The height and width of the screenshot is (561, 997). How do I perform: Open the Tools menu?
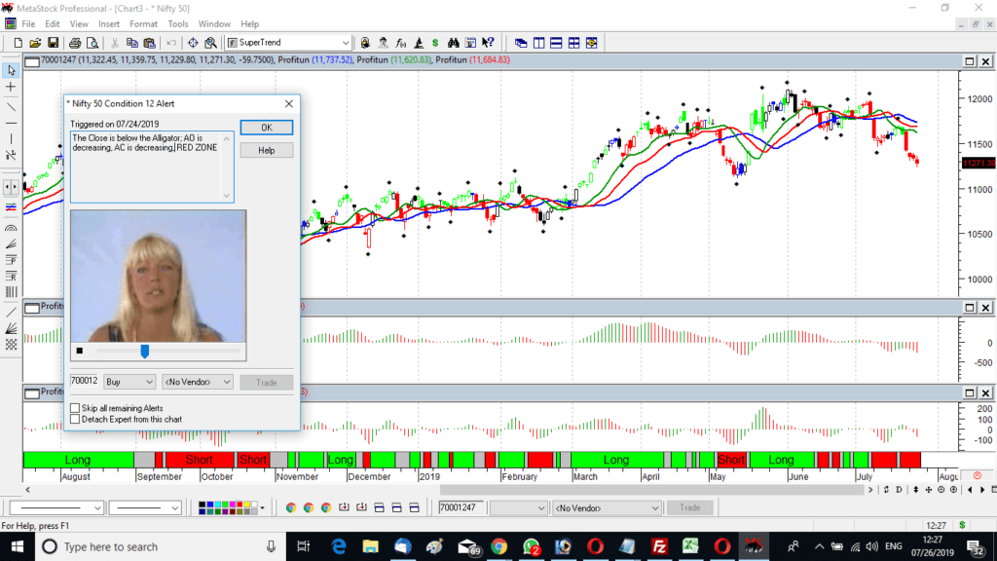click(178, 24)
